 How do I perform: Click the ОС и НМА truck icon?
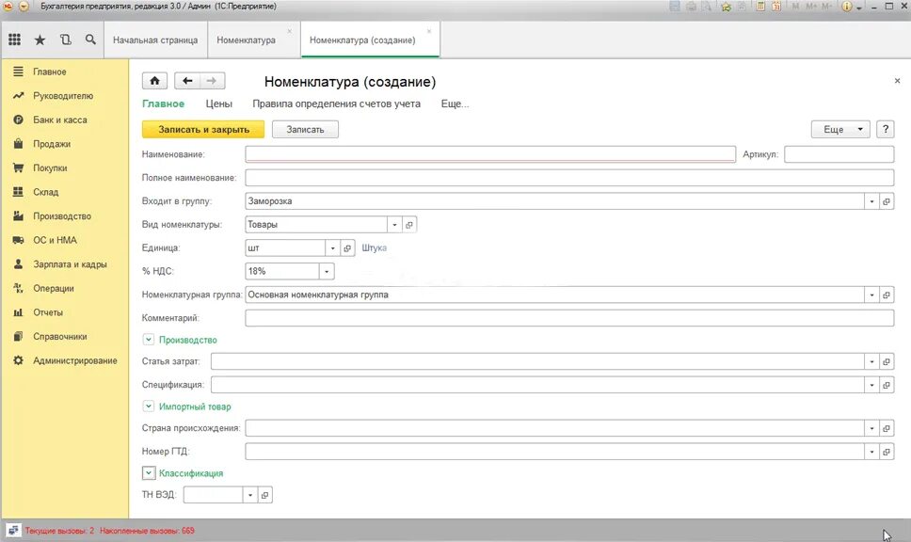18,240
